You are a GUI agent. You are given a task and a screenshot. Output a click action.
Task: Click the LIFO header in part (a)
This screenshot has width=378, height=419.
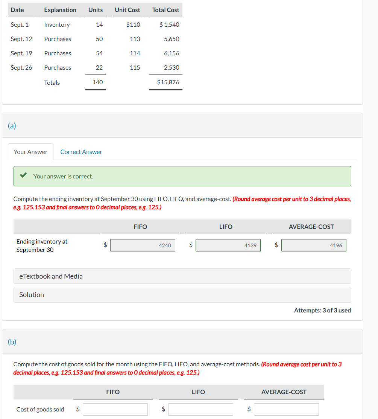226,227
